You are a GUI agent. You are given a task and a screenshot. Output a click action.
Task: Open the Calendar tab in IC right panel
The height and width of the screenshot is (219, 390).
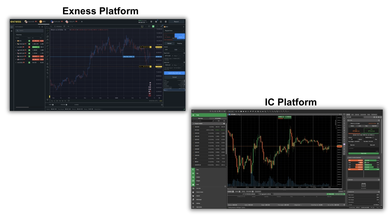click(x=357, y=115)
